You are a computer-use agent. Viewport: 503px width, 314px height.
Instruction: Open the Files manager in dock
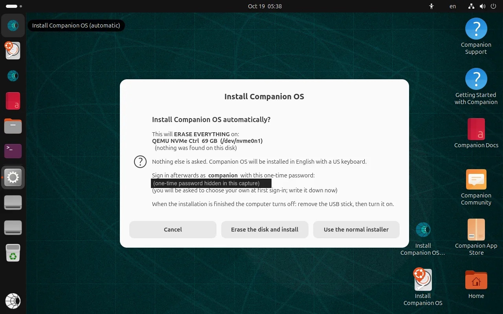click(13, 126)
